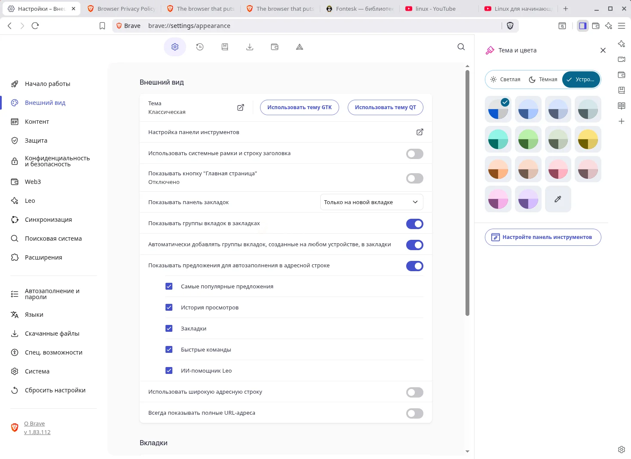Open the main hamburger menu
The width and height of the screenshot is (631, 459).
(622, 26)
